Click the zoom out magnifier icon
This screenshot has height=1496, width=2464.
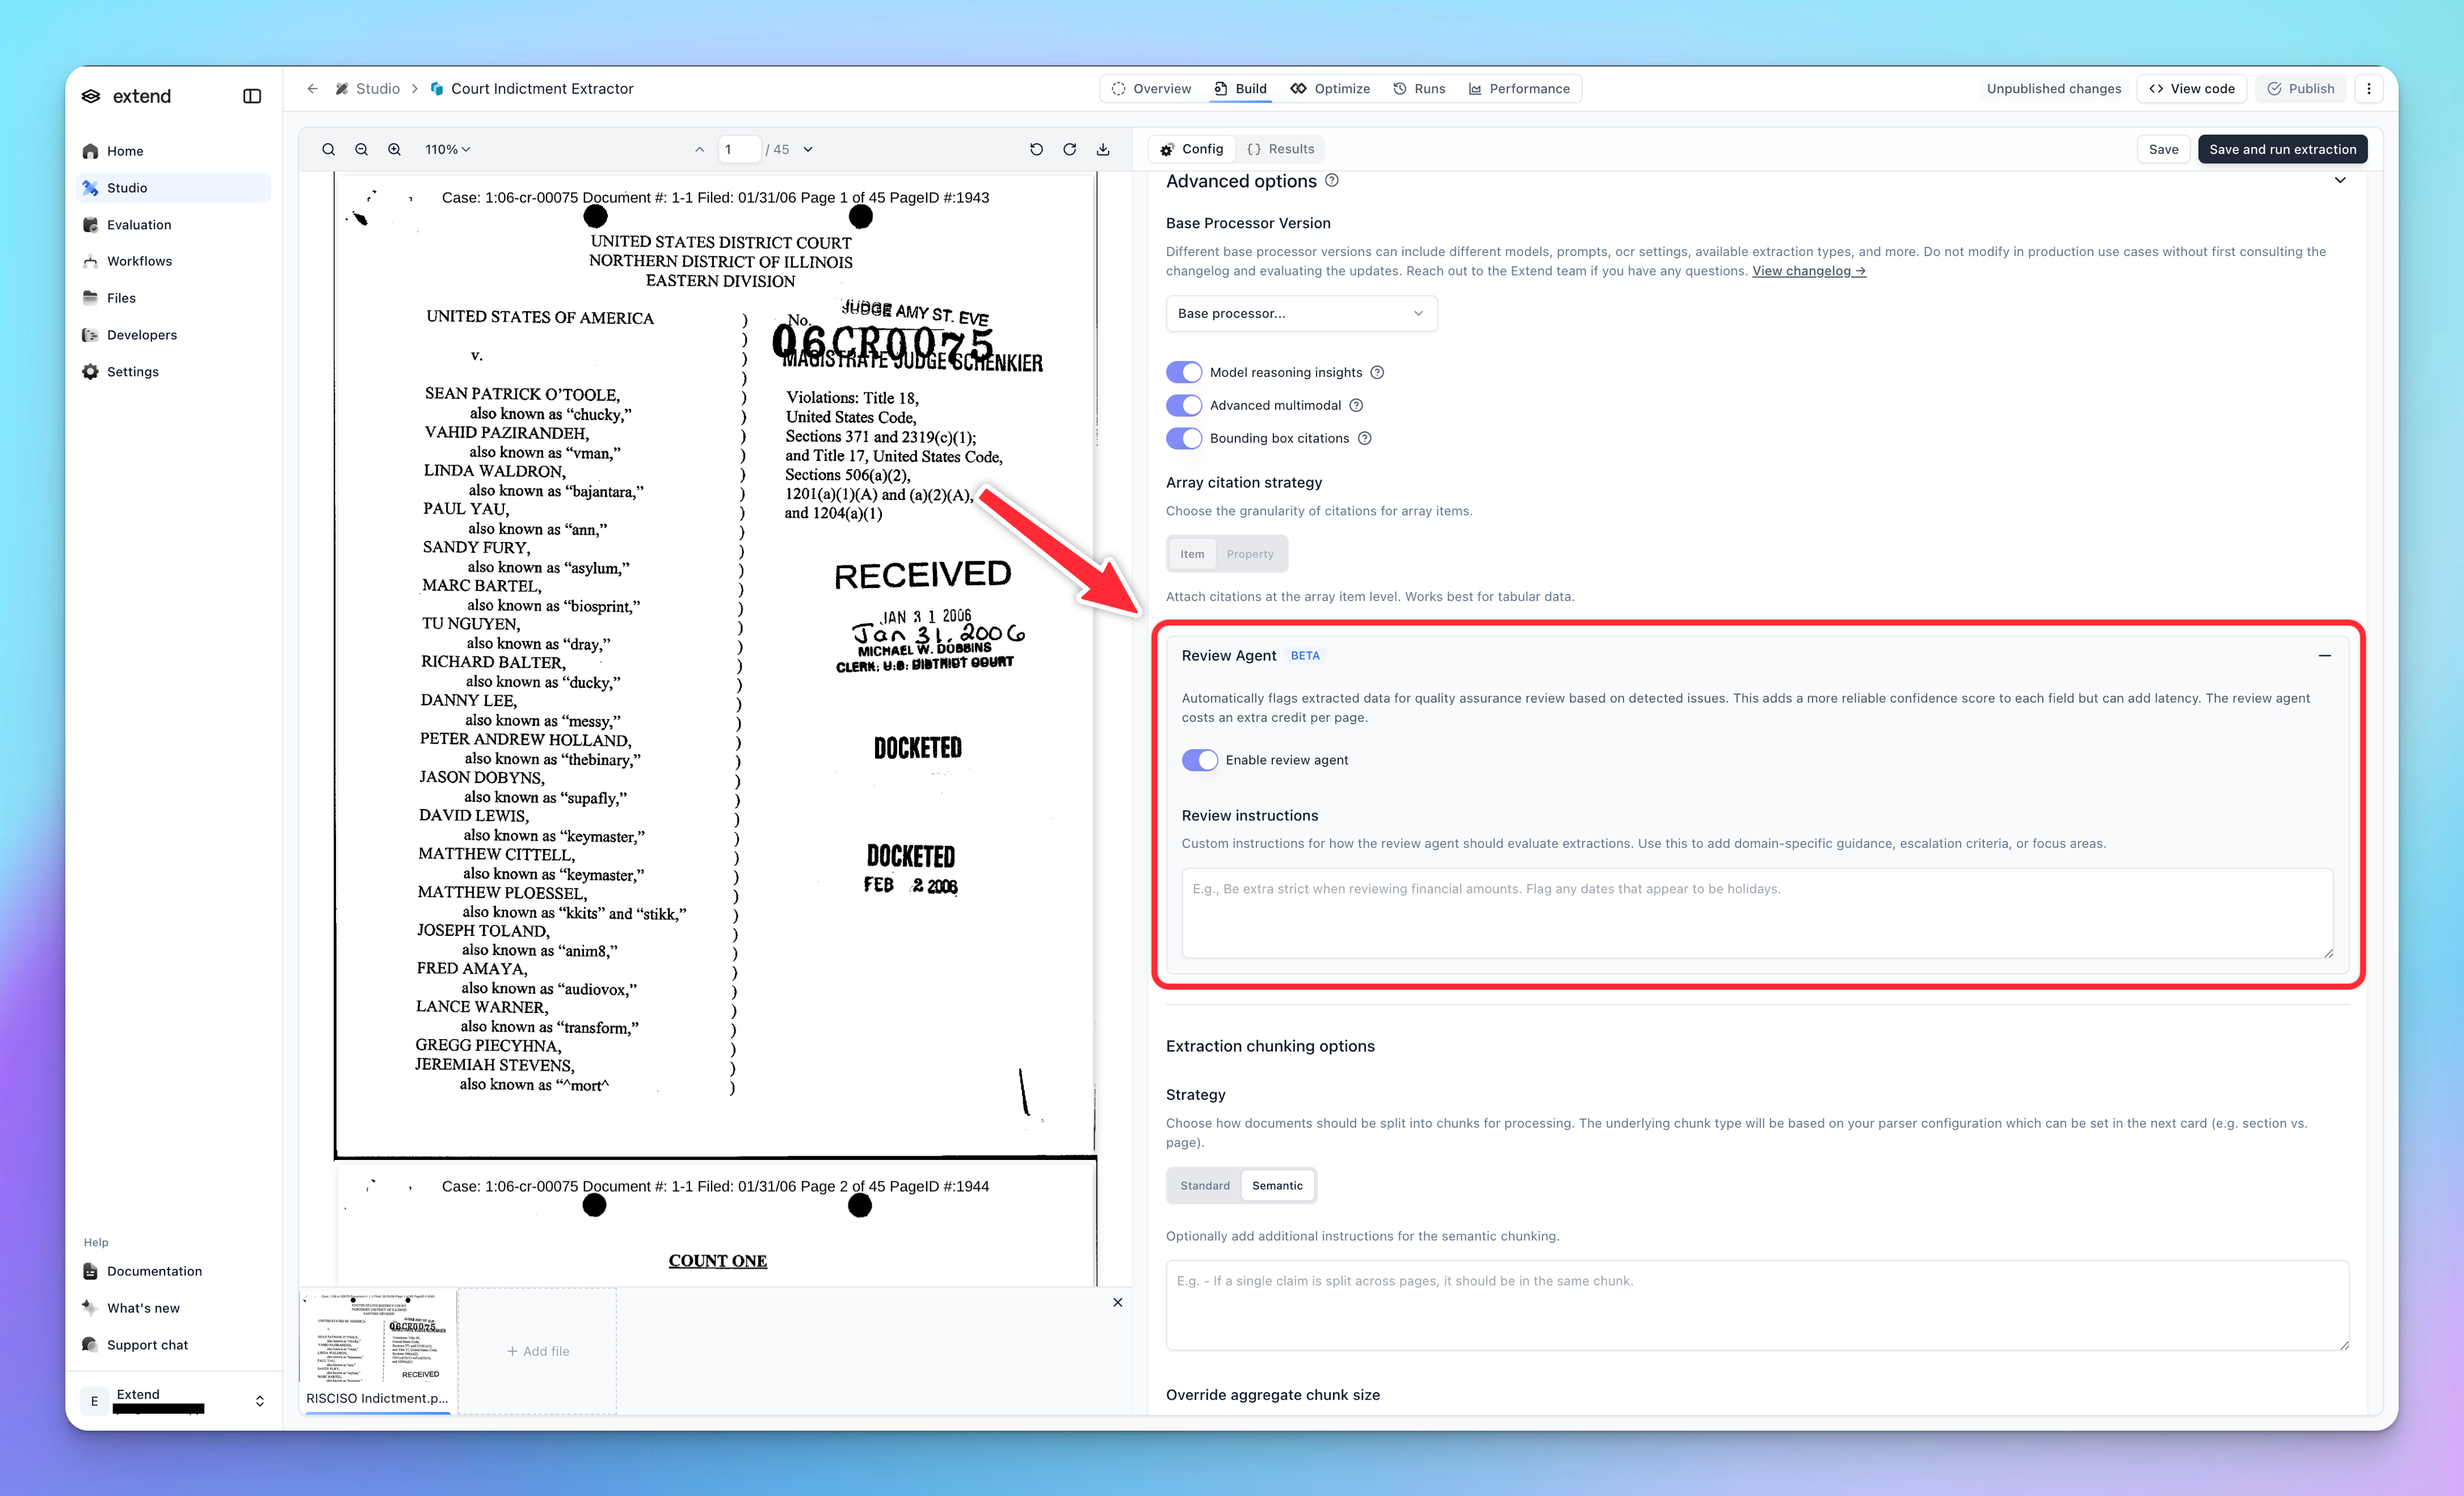coord(361,149)
